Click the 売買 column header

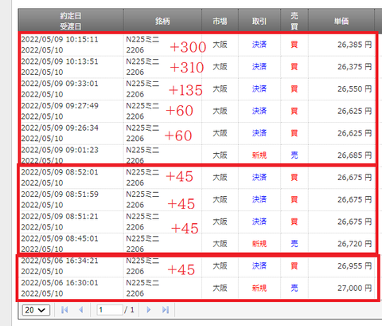click(294, 21)
